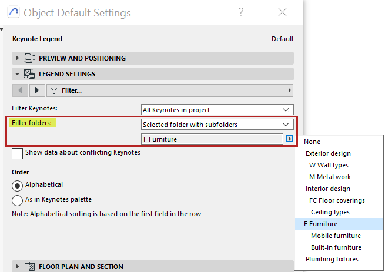Choose None in the folder popup list
The image size is (385, 272).
point(339,142)
